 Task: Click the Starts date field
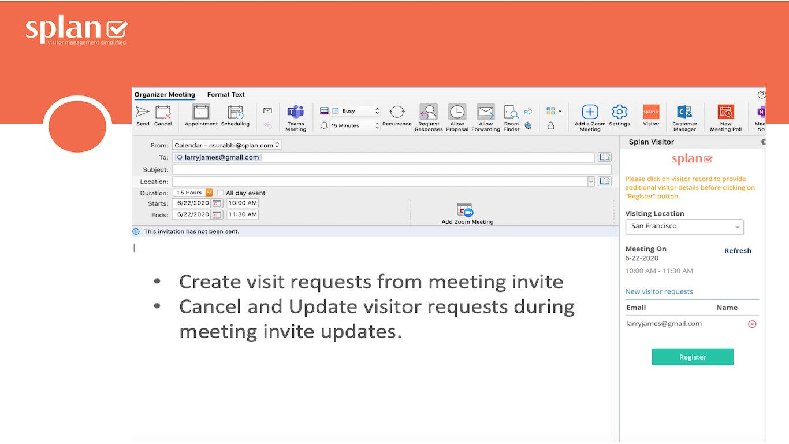(x=191, y=203)
